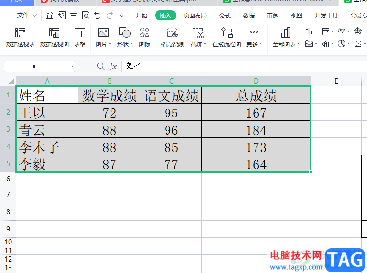Click the cell with name 王以
This screenshot has width=367, height=273.
pyautogui.click(x=47, y=112)
